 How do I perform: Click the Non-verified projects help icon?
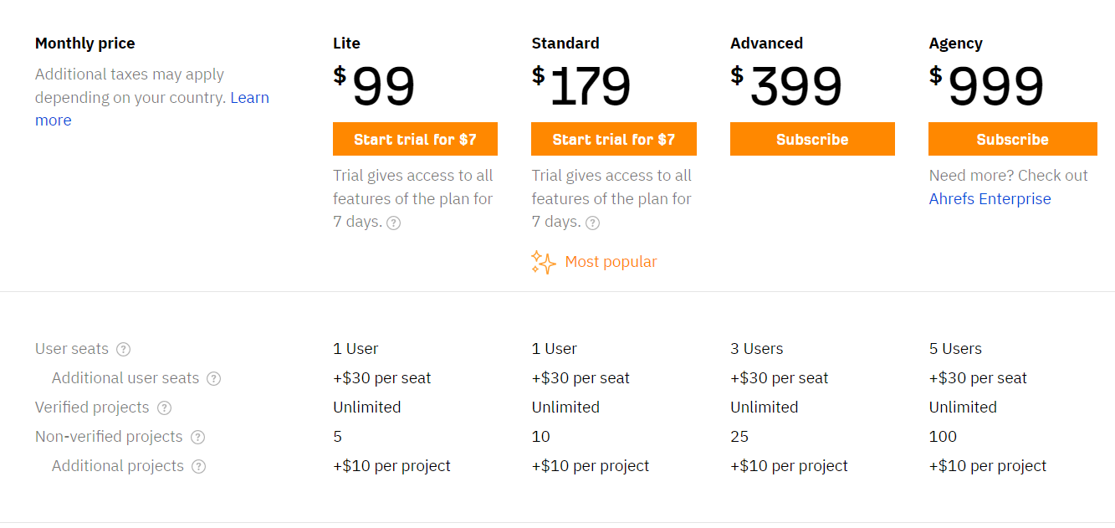tap(197, 437)
